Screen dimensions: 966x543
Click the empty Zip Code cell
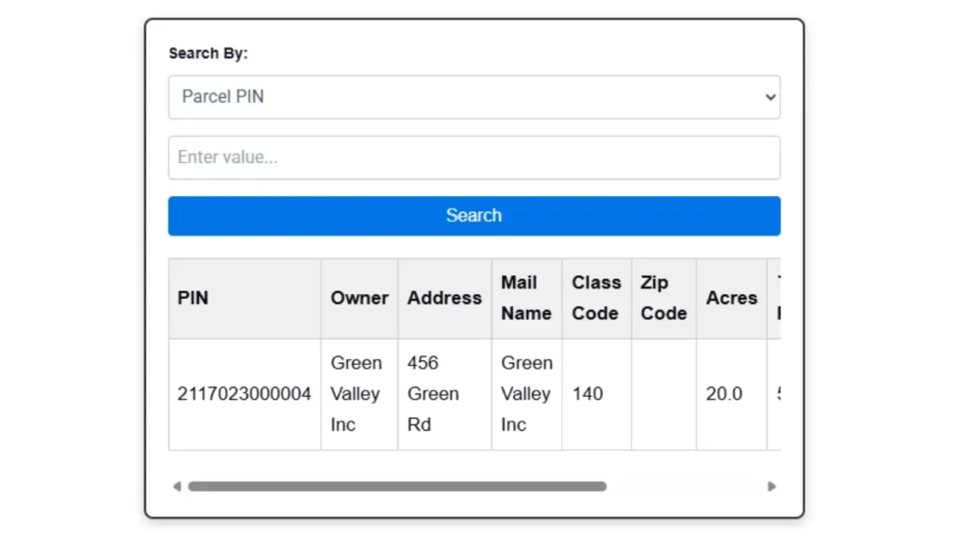pos(663,394)
